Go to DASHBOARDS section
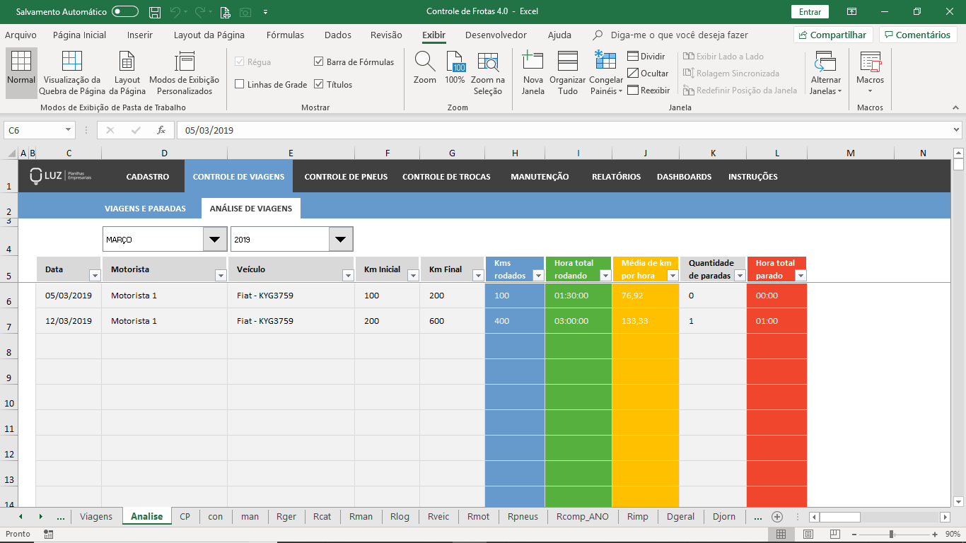This screenshot has height=543, width=966. point(684,177)
